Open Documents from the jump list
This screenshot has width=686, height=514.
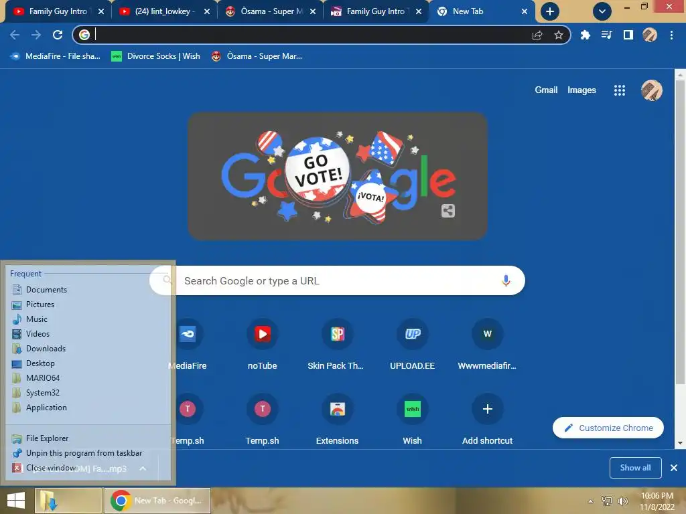coord(88,289)
